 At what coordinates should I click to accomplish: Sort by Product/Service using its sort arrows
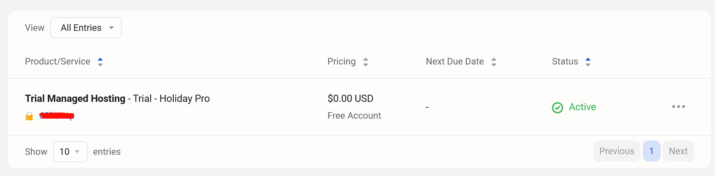pos(100,62)
